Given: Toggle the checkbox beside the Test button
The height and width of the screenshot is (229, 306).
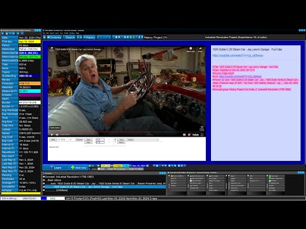Looking at the screenshot, I should click(115, 139).
